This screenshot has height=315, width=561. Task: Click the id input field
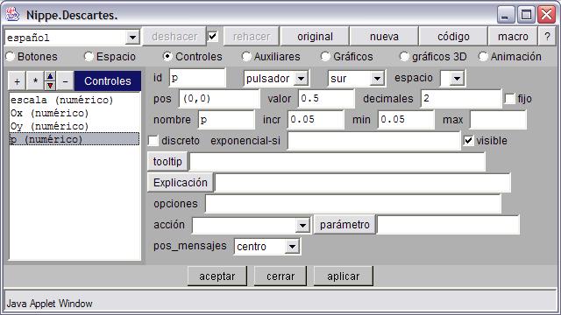pos(197,78)
